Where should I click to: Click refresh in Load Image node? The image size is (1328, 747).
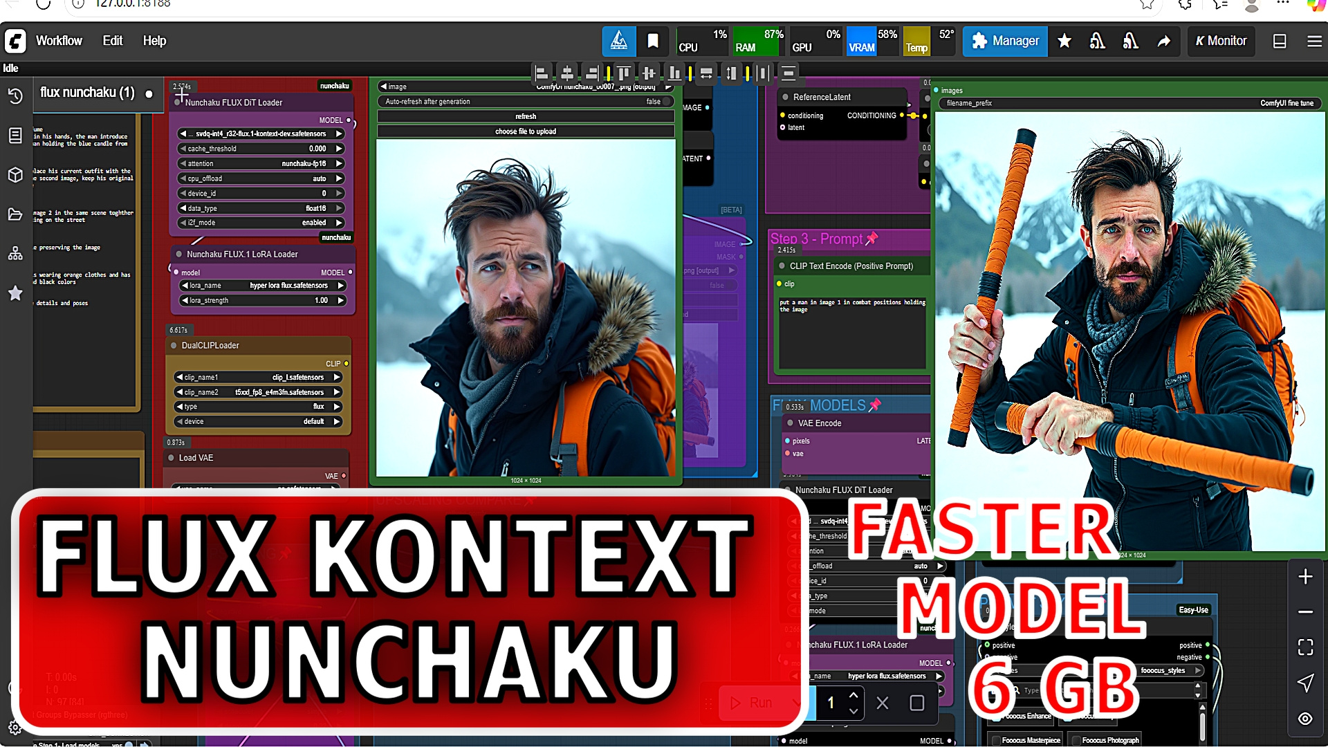526,116
